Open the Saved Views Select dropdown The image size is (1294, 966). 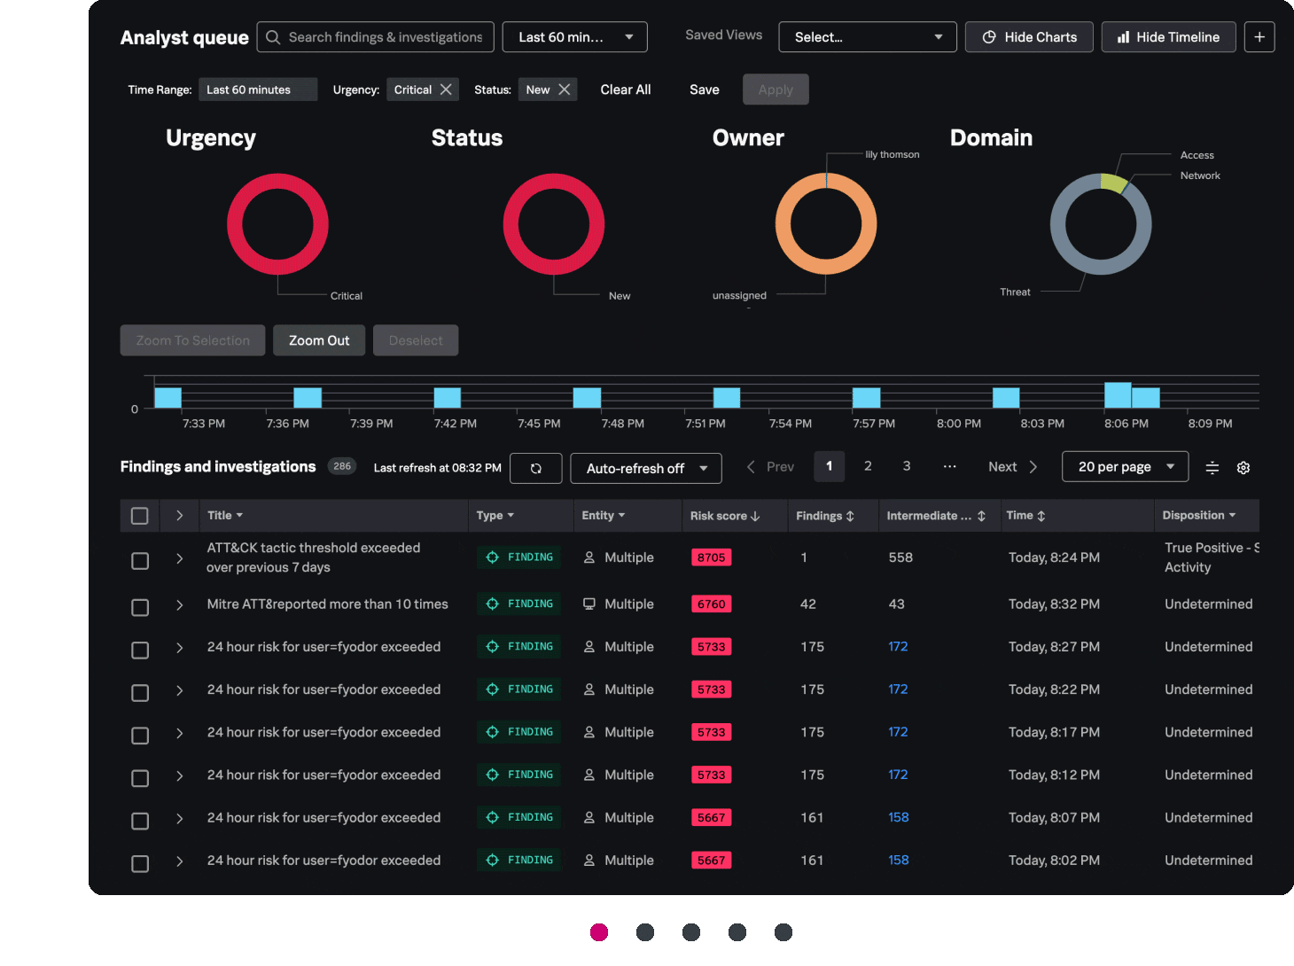point(867,36)
